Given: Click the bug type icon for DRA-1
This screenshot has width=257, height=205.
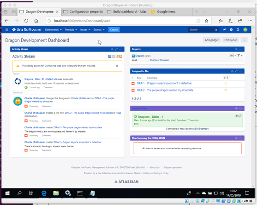Looking at the screenshot, I should (x=133, y=84).
